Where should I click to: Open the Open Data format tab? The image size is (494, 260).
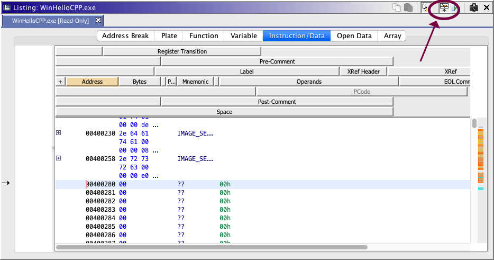click(354, 36)
